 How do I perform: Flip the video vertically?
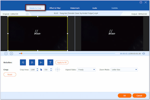50,62
